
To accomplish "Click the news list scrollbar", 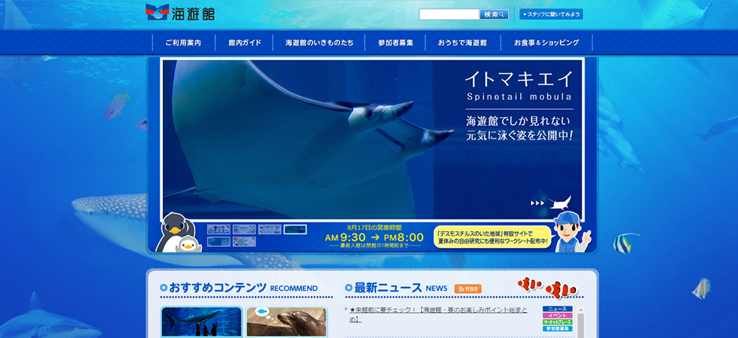I will [581, 322].
